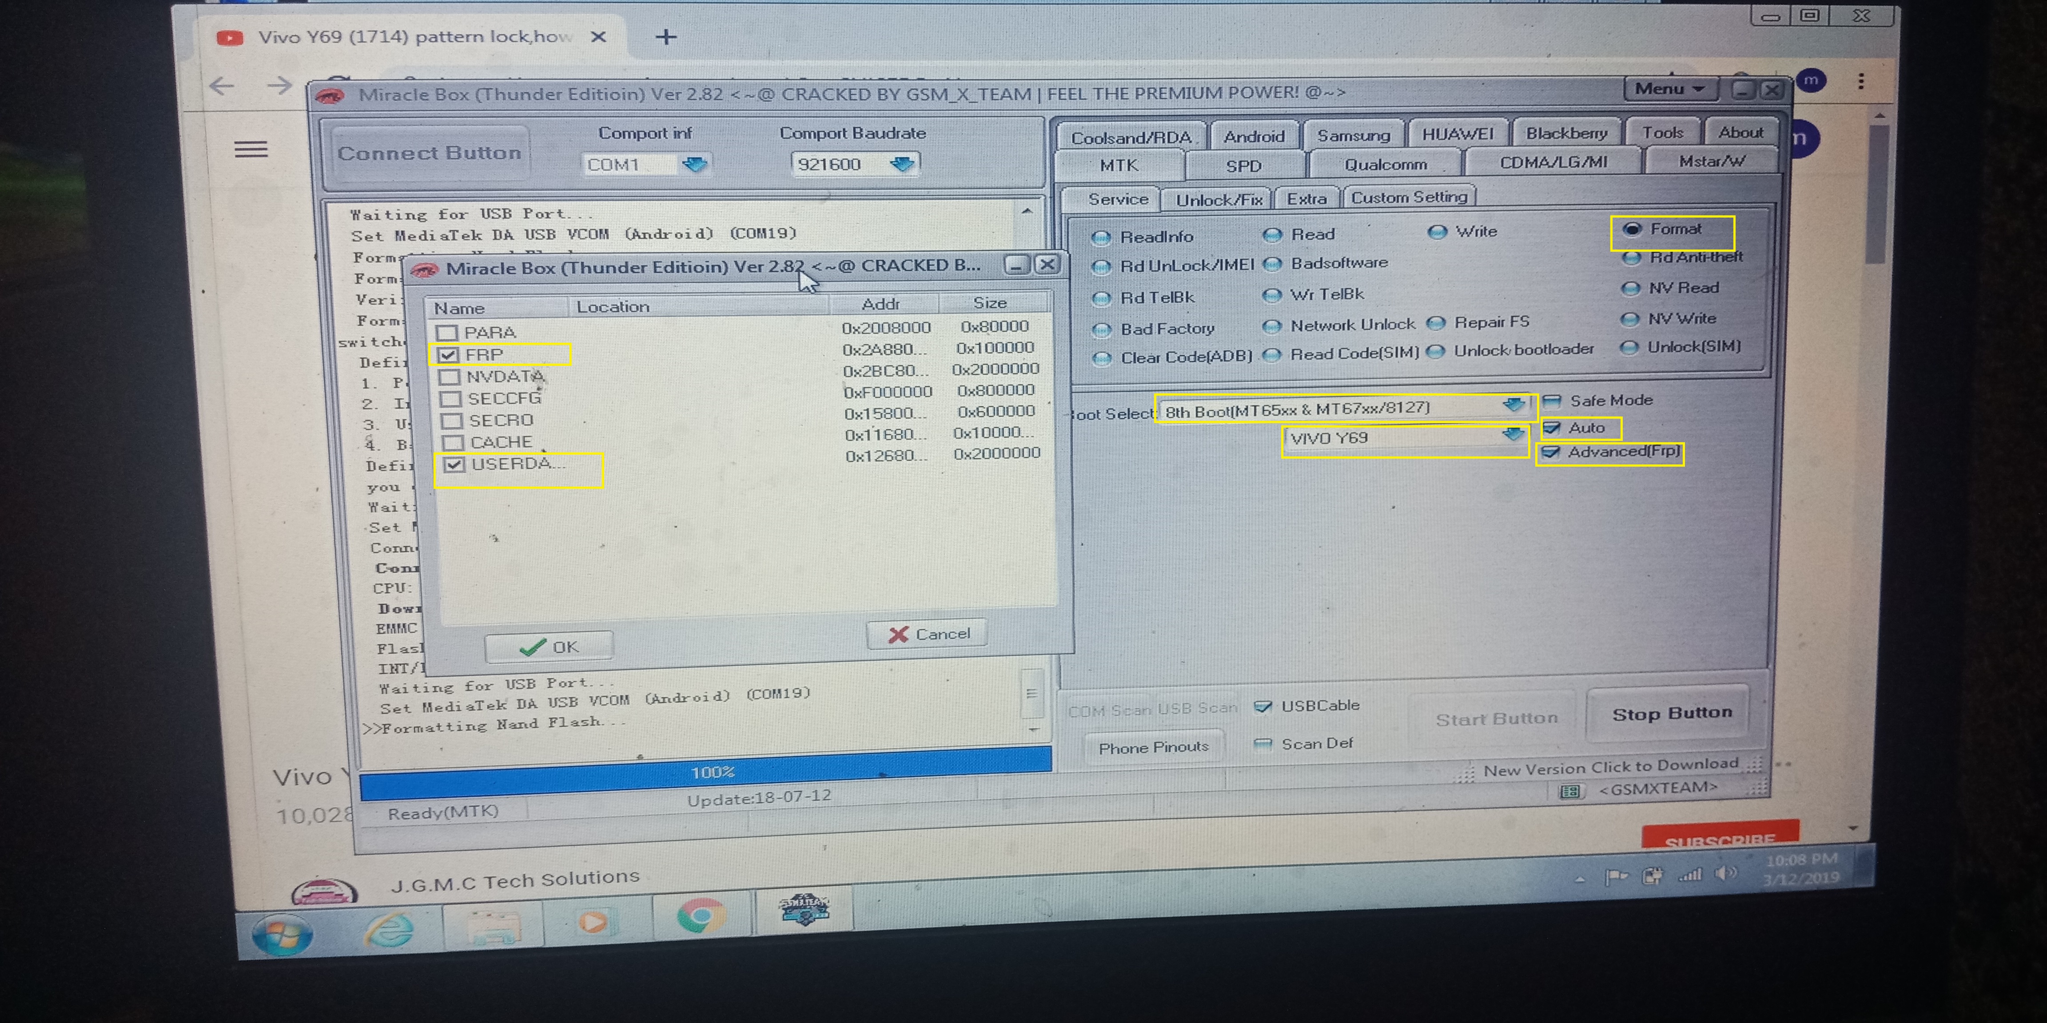Click the J.G.M.C Tech Solutions channel avatar
This screenshot has height=1023, width=2047.
324,891
